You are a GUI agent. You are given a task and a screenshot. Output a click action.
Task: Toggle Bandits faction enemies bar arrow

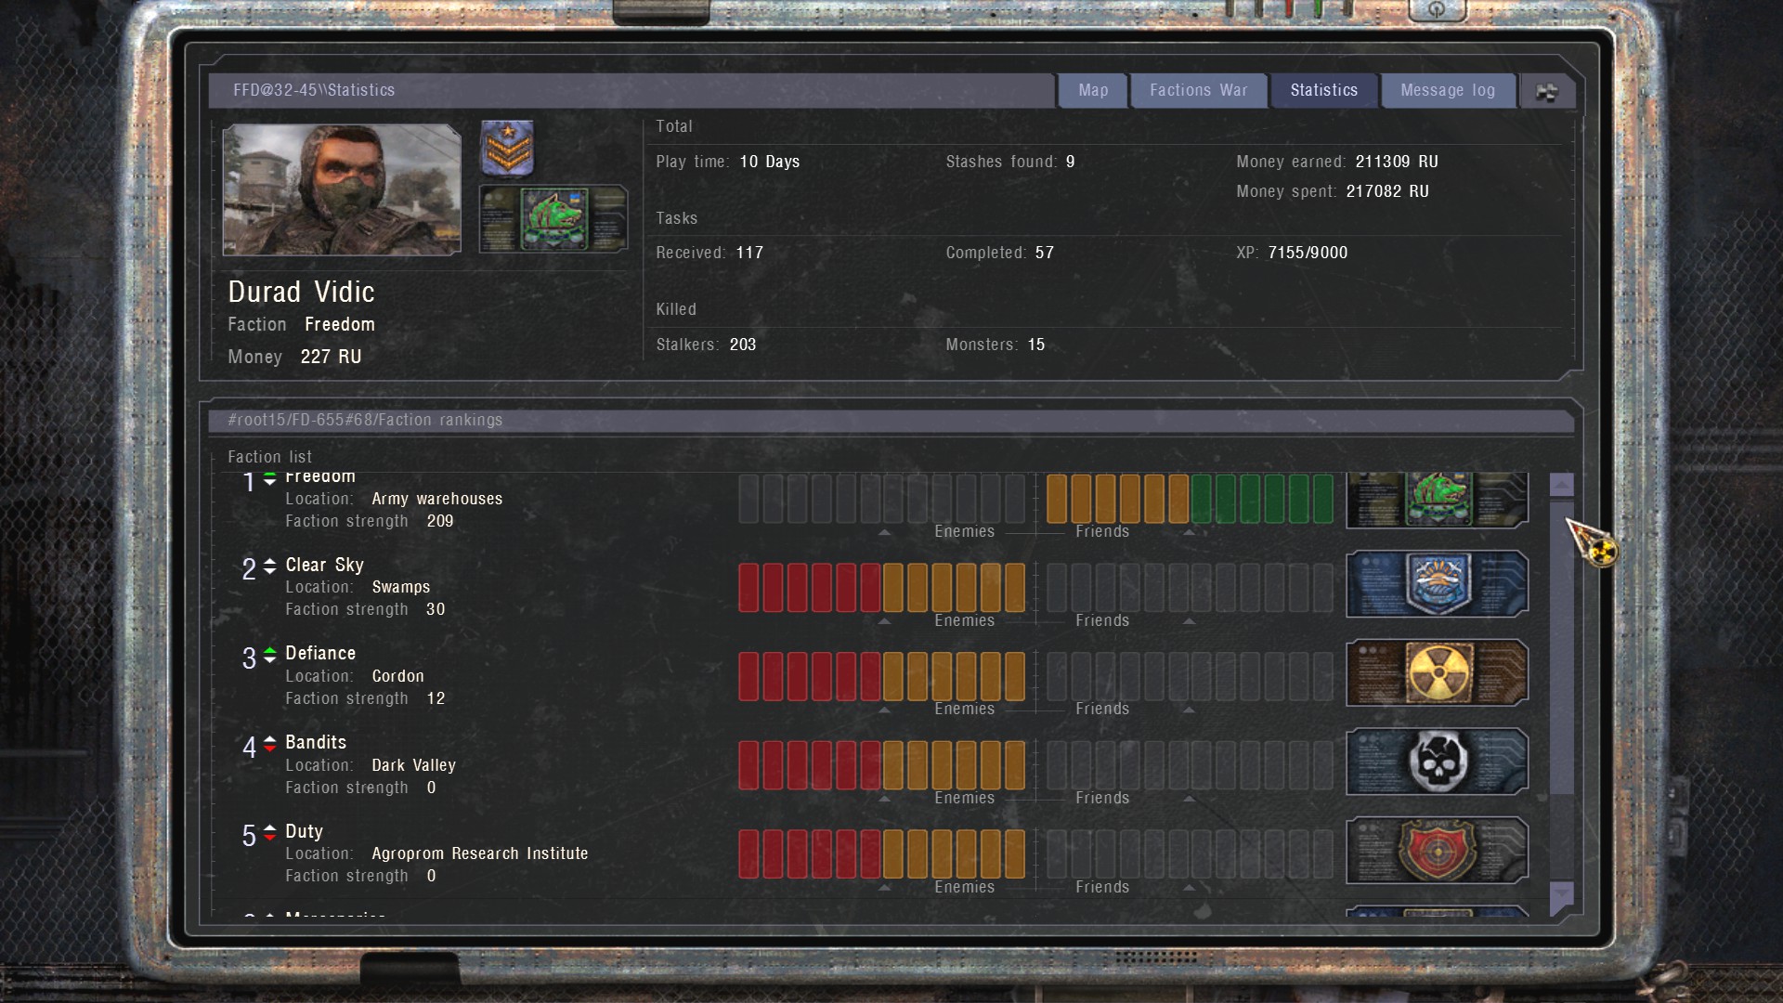click(884, 796)
